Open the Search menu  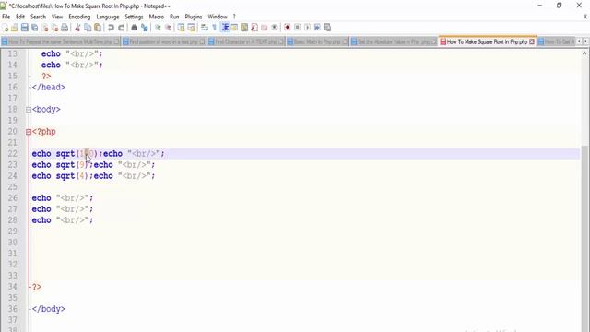[x=38, y=17]
